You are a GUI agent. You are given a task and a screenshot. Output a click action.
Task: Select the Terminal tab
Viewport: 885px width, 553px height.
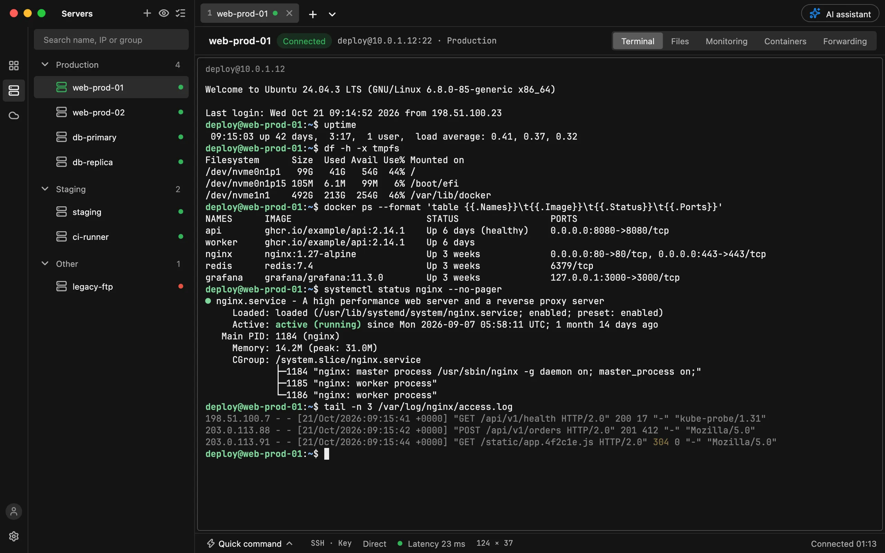click(x=638, y=41)
